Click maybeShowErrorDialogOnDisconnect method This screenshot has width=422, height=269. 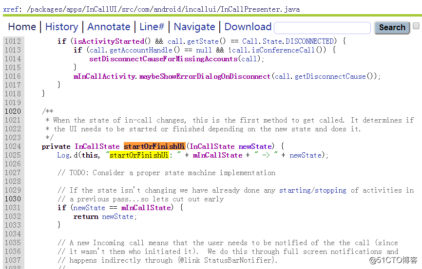pyautogui.click(x=205, y=76)
